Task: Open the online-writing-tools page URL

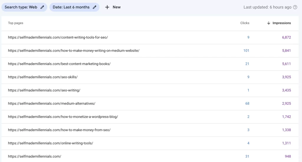Action: tap(50, 143)
